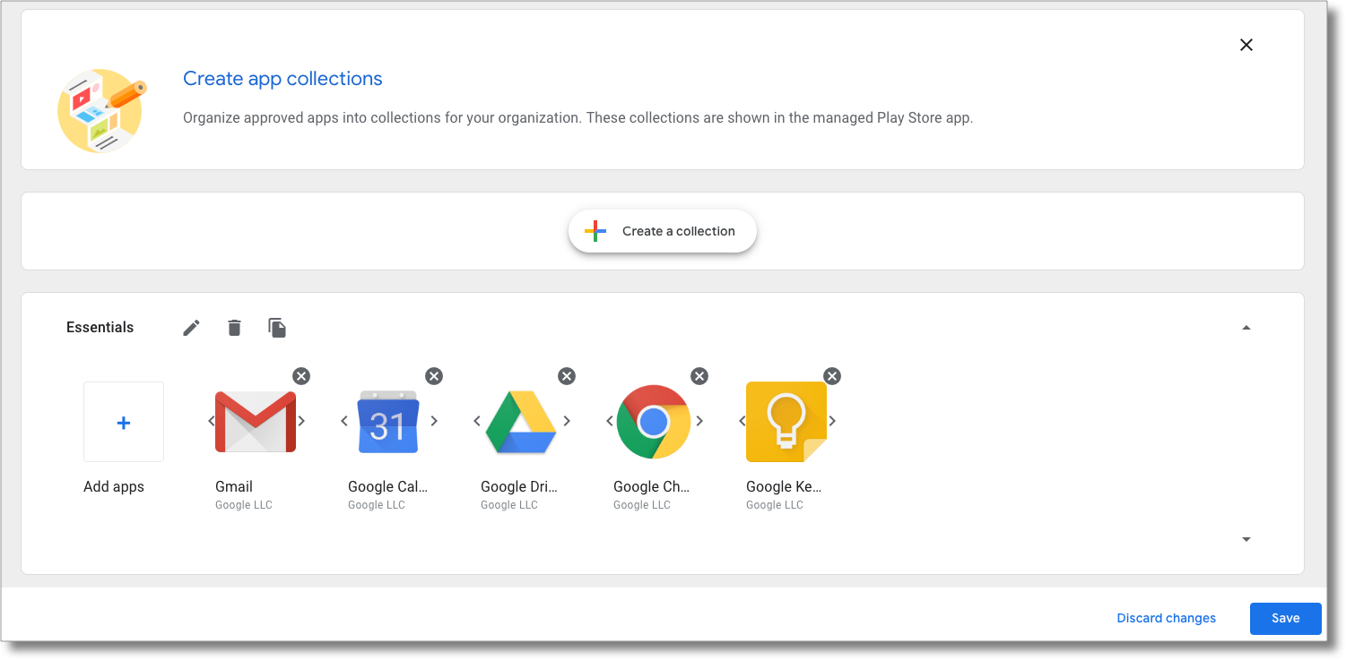Screen dimensions: 1346x660
Task: Select the pencil icon to rename Essentials
Action: [x=190, y=327]
